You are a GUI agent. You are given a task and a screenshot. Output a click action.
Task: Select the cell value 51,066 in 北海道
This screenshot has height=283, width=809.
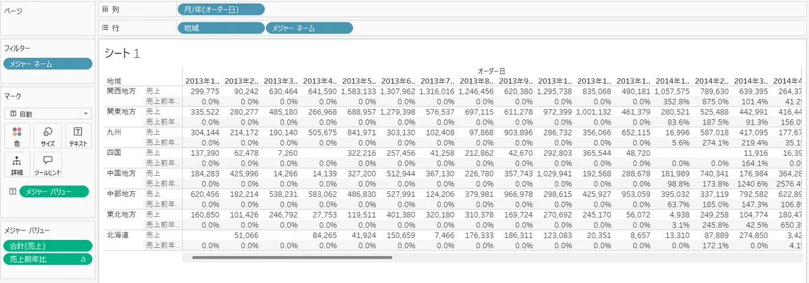coord(246,236)
